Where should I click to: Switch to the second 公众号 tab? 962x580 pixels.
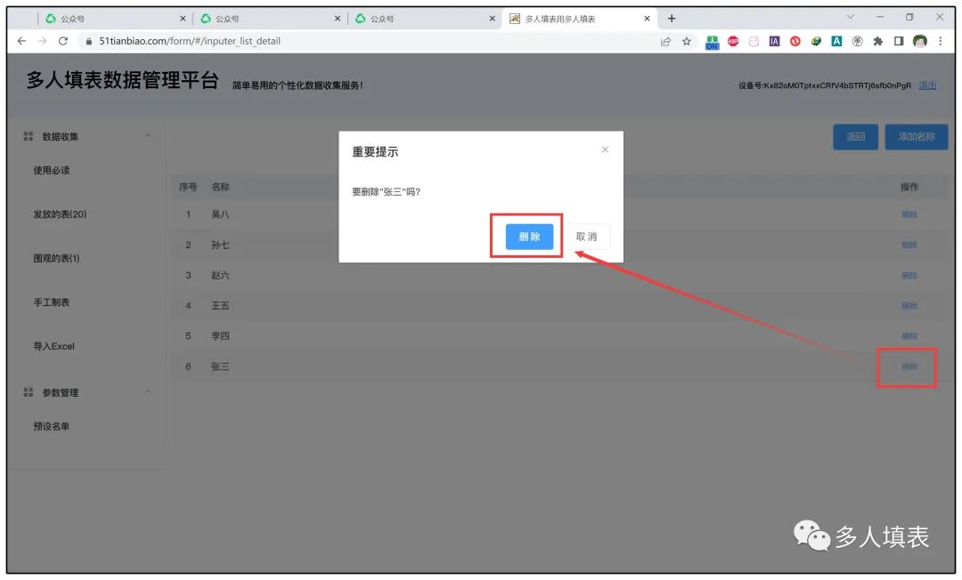coord(268,19)
